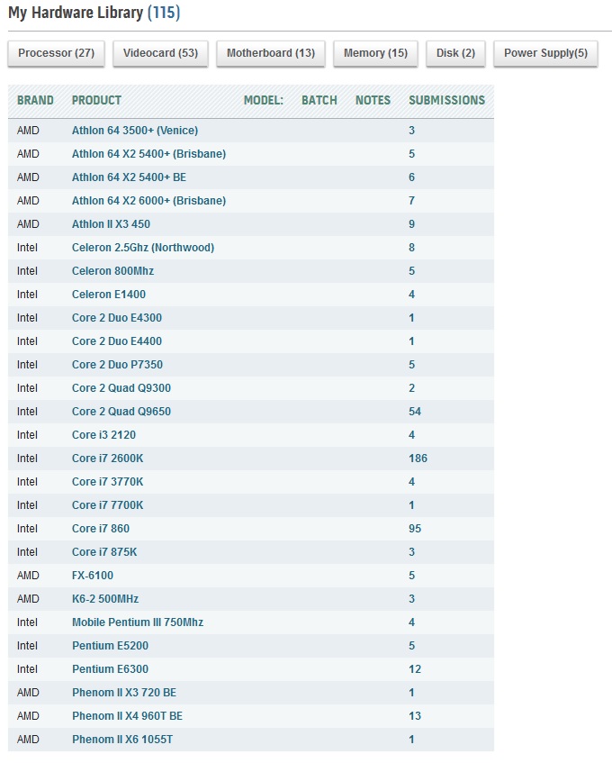The height and width of the screenshot is (763, 612).
Task: Select the Core i7 875K link
Action: coord(104,552)
